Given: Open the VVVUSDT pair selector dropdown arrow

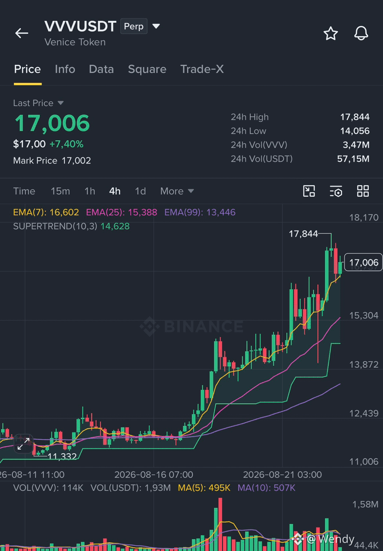Looking at the screenshot, I should pos(156,26).
